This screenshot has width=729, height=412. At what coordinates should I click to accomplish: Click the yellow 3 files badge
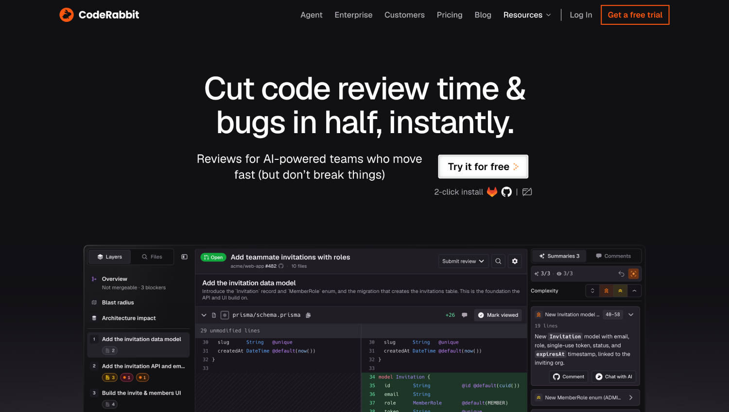[110, 378]
